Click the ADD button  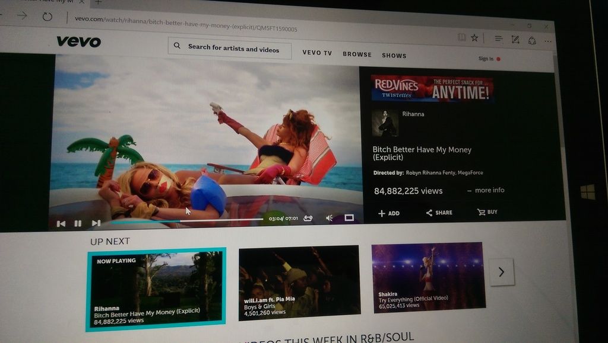tap(389, 213)
